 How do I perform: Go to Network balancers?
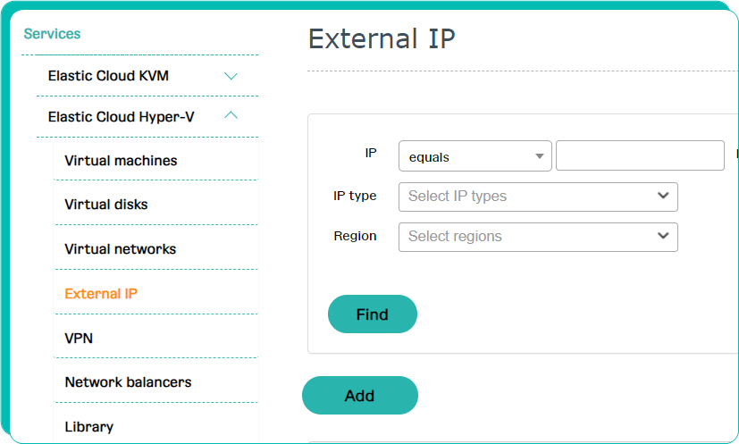point(128,382)
